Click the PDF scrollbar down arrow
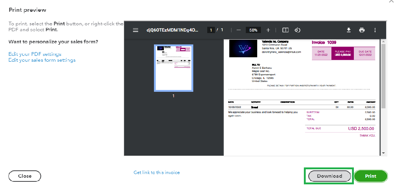This screenshot has width=395, height=188. [383, 153]
